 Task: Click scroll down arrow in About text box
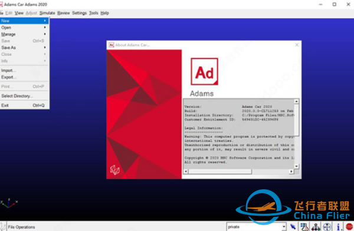[x=297, y=166]
